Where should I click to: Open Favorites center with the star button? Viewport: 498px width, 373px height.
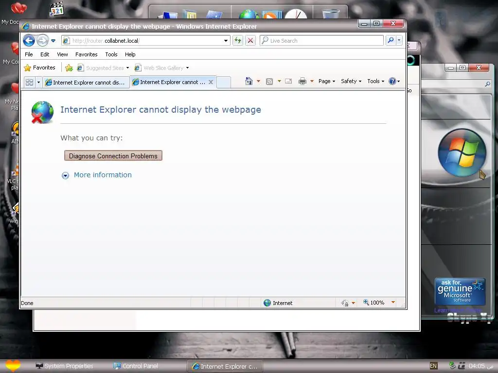point(40,68)
